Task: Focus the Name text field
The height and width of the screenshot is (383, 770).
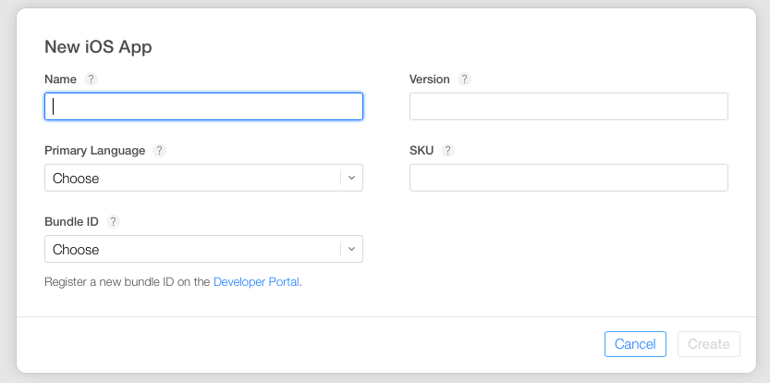Action: tap(203, 106)
